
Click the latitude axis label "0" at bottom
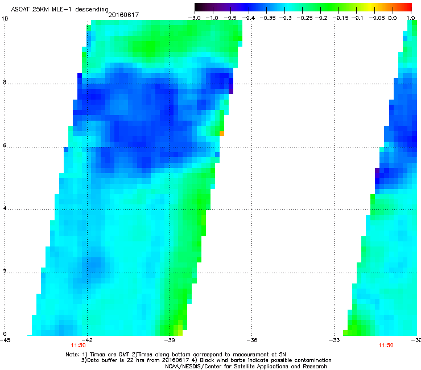tap(5, 334)
